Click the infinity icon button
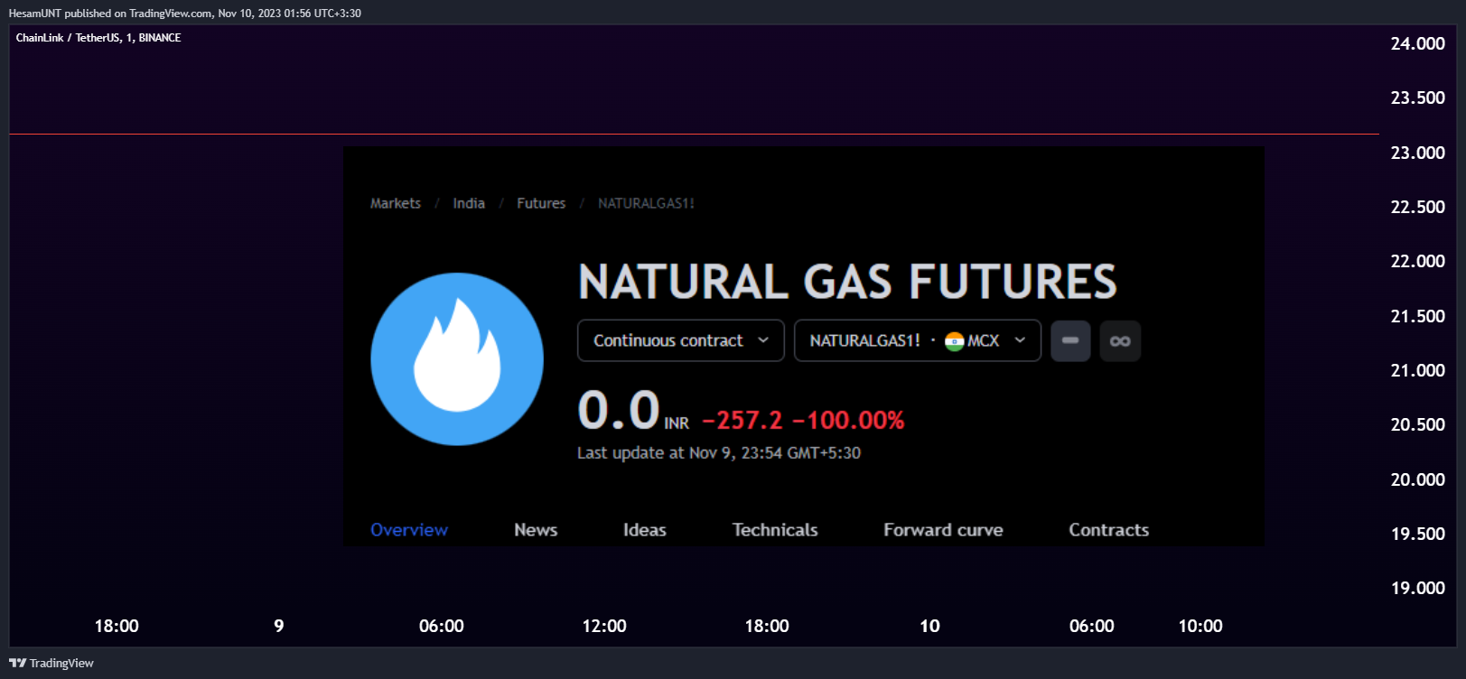This screenshot has width=1466, height=679. click(x=1120, y=340)
